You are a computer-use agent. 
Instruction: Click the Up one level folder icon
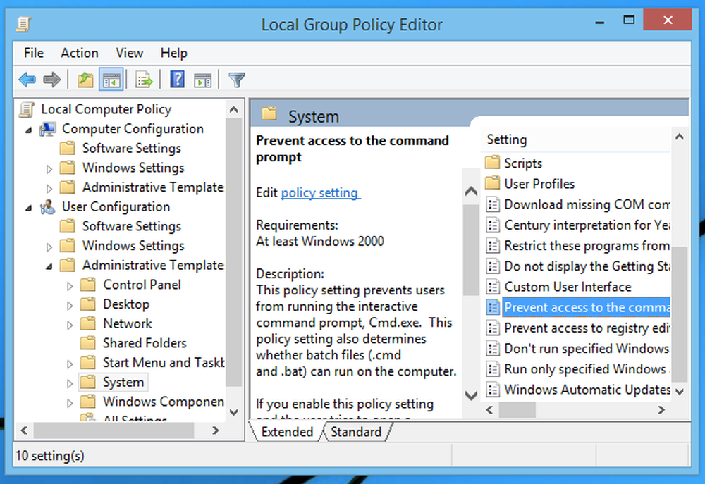tap(85, 80)
